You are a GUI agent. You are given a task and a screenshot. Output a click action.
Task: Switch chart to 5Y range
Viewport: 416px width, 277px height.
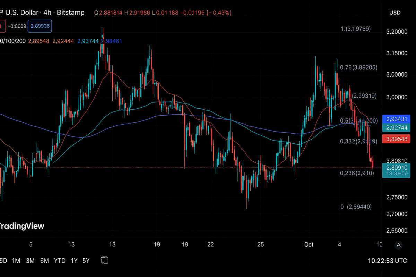point(86,261)
